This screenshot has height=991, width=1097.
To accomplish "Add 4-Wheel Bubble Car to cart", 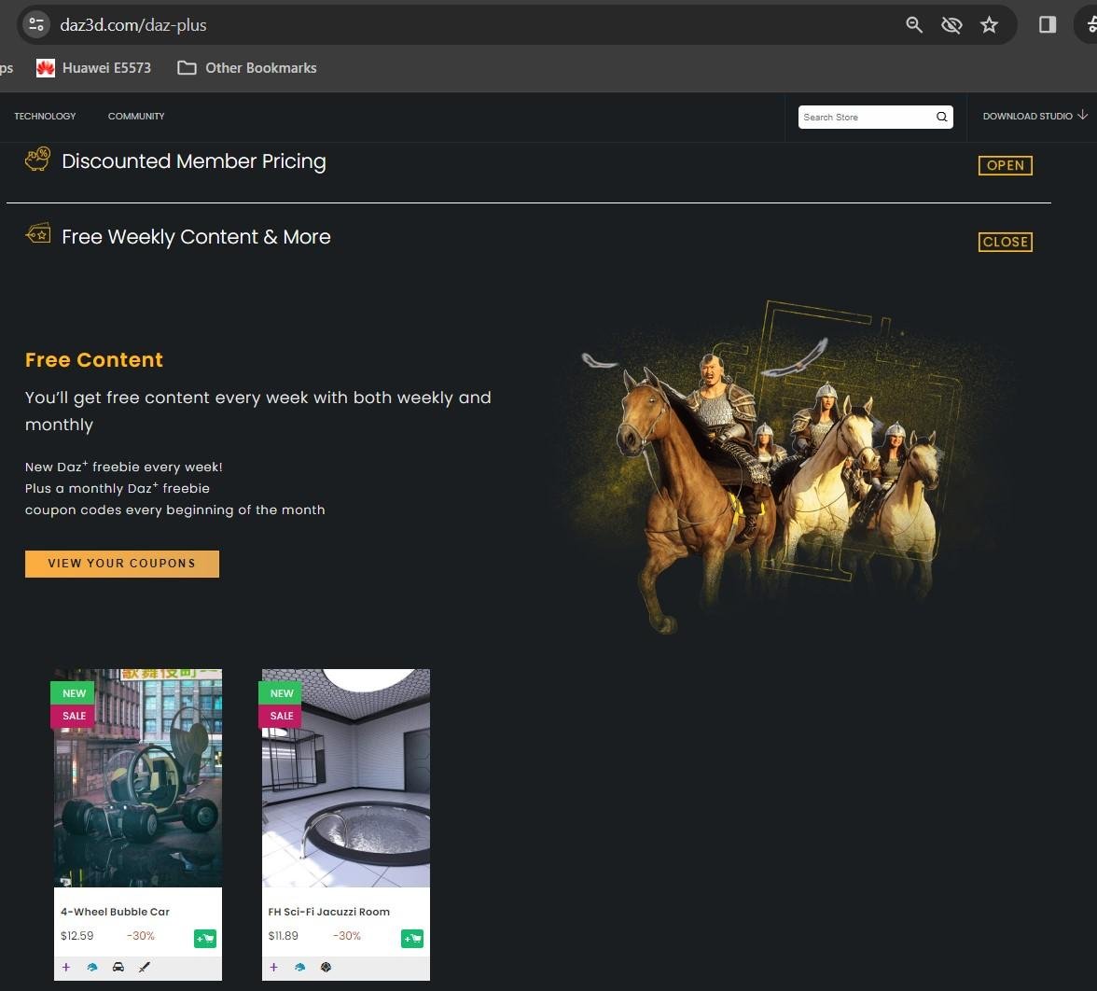I will coord(205,939).
